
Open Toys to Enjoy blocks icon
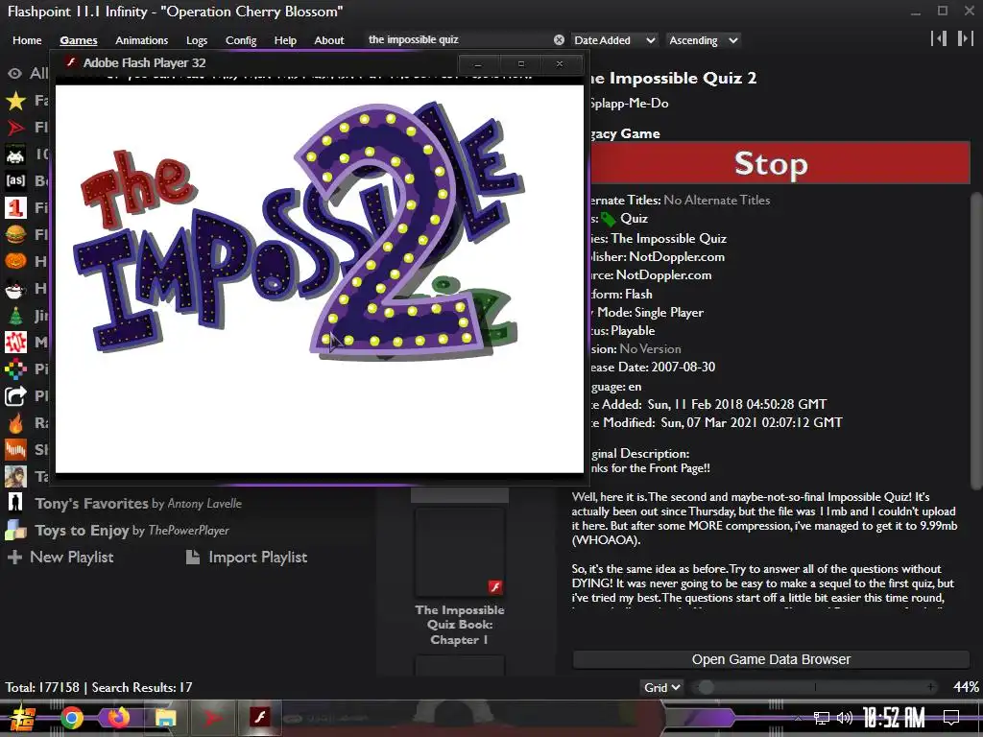click(15, 530)
